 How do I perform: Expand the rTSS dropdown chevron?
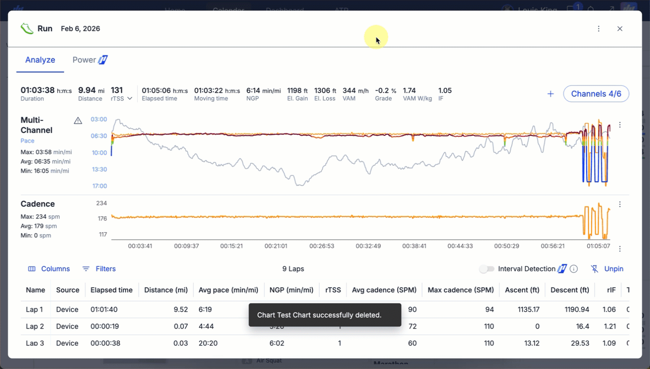click(x=130, y=99)
